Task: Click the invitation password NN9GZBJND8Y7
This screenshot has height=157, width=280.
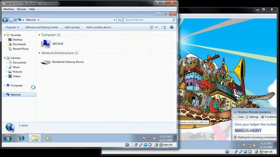Action: [248, 131]
